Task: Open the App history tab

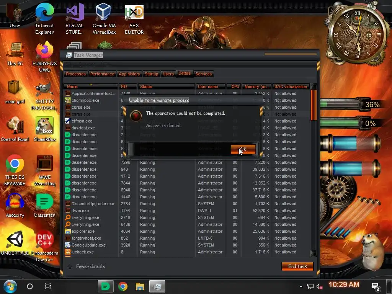Action: 129,74
